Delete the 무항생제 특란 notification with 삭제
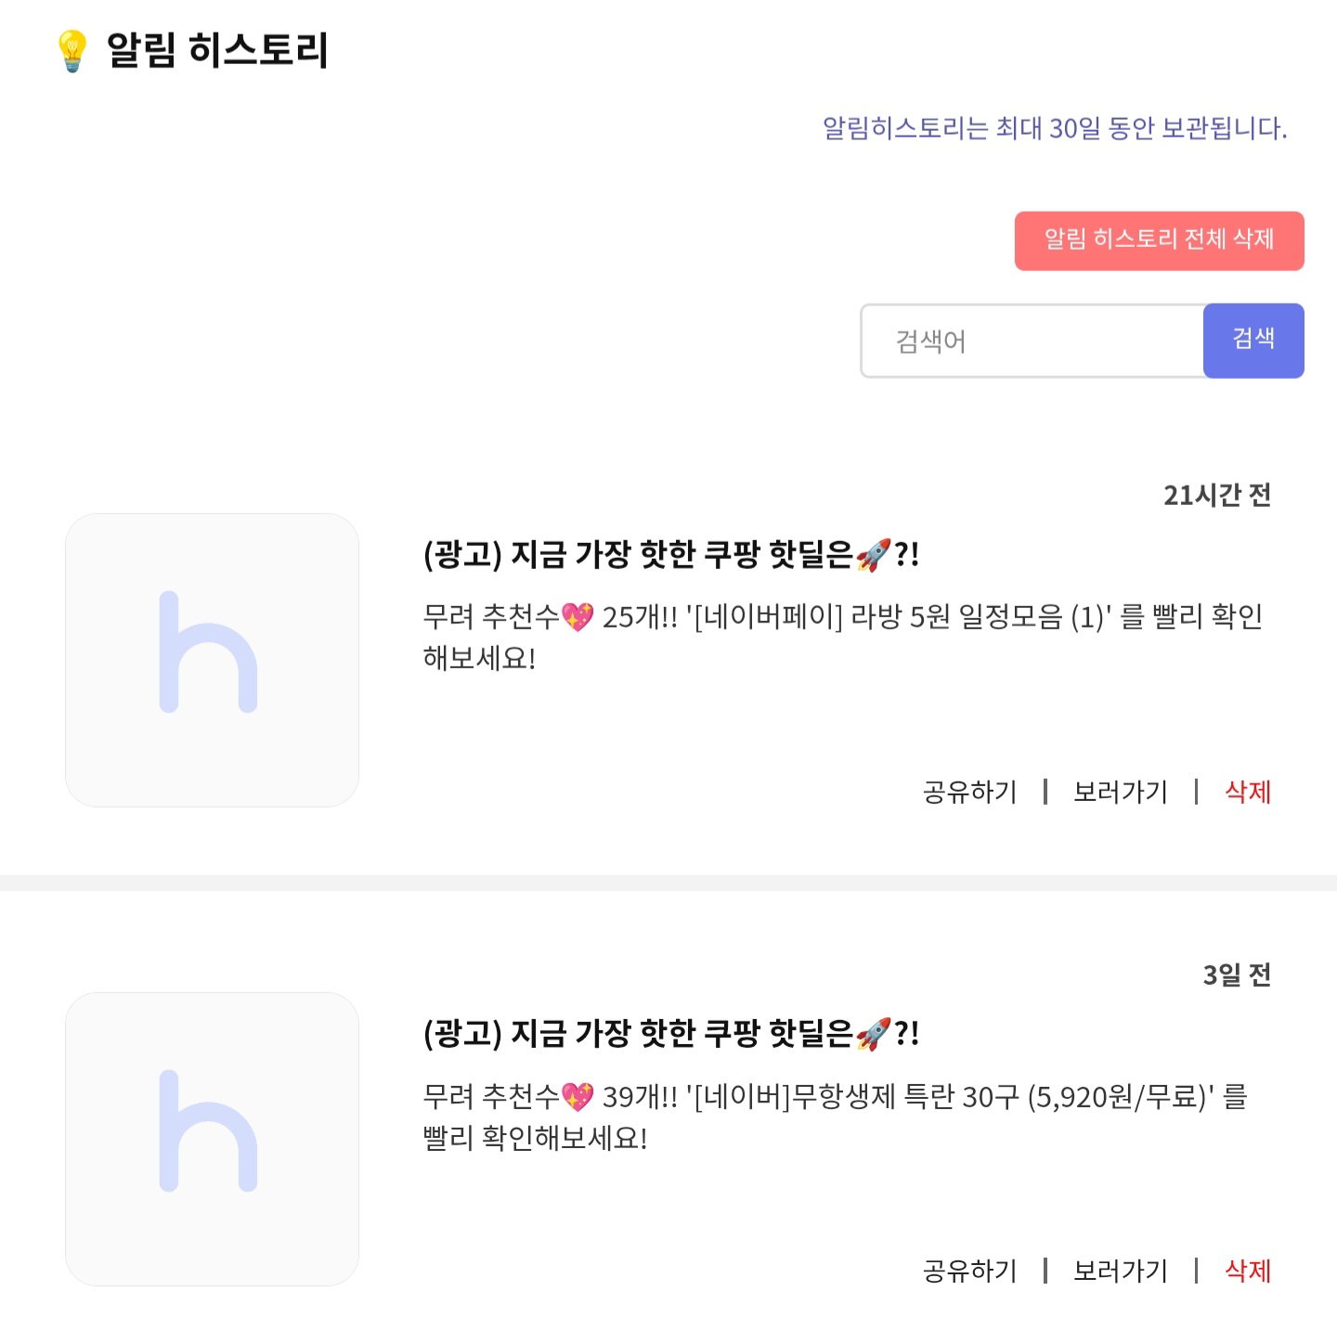Screen dimensions: 1337x1343 click(1247, 1271)
